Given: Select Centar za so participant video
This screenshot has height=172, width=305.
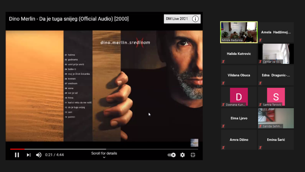Looking at the screenshot, I should (x=276, y=54).
